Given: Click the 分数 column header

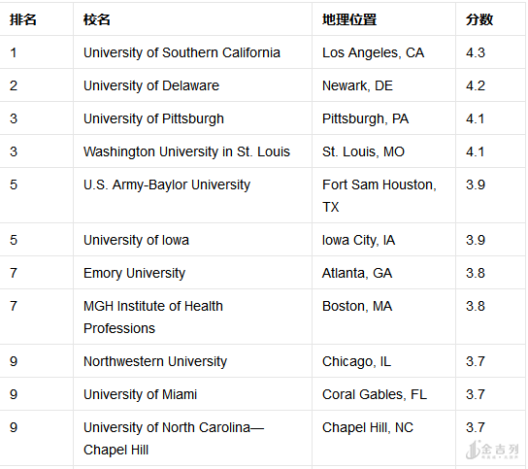Looking at the screenshot, I should click(x=479, y=19).
